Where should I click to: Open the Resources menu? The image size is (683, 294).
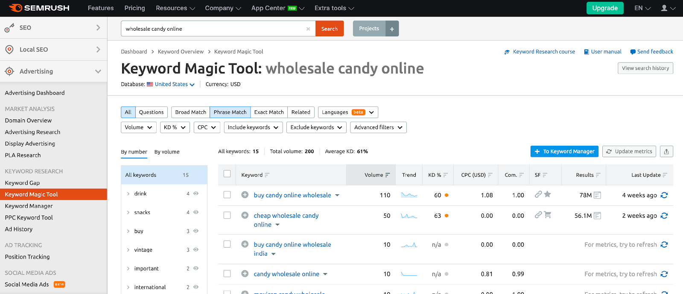click(x=175, y=8)
